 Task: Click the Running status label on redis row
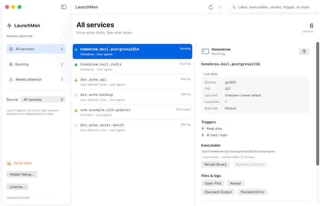[x=185, y=64]
